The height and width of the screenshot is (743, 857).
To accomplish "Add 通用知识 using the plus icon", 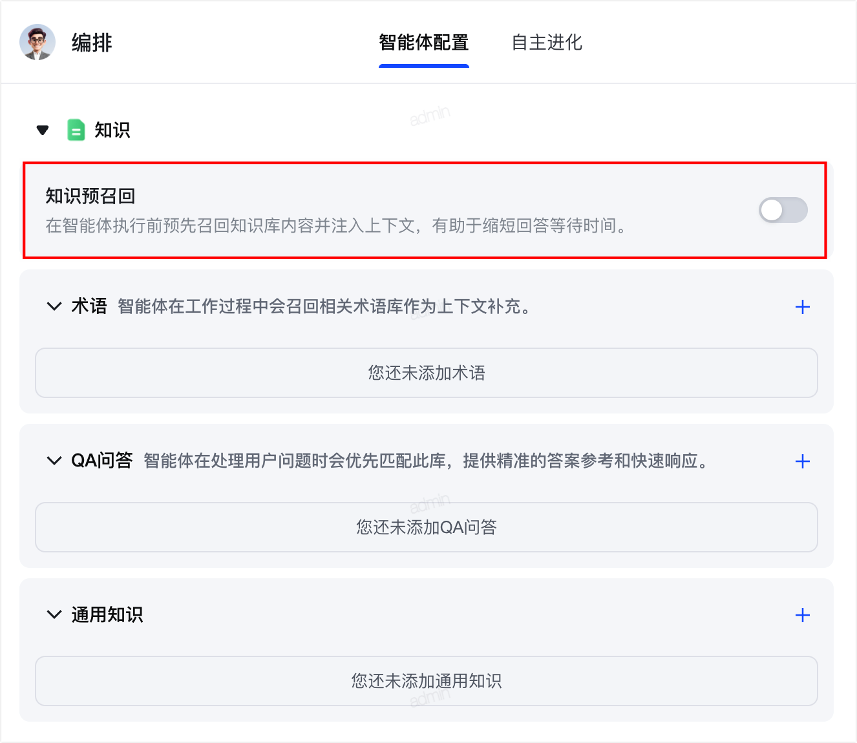I will pyautogui.click(x=802, y=615).
